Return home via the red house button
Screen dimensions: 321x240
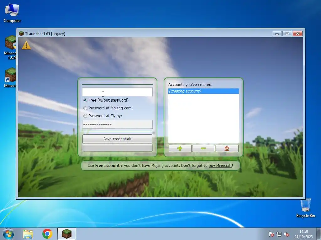click(x=227, y=148)
